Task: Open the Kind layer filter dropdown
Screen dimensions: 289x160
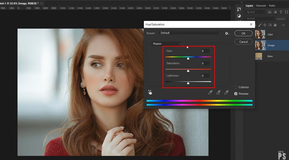Action: 255,12
